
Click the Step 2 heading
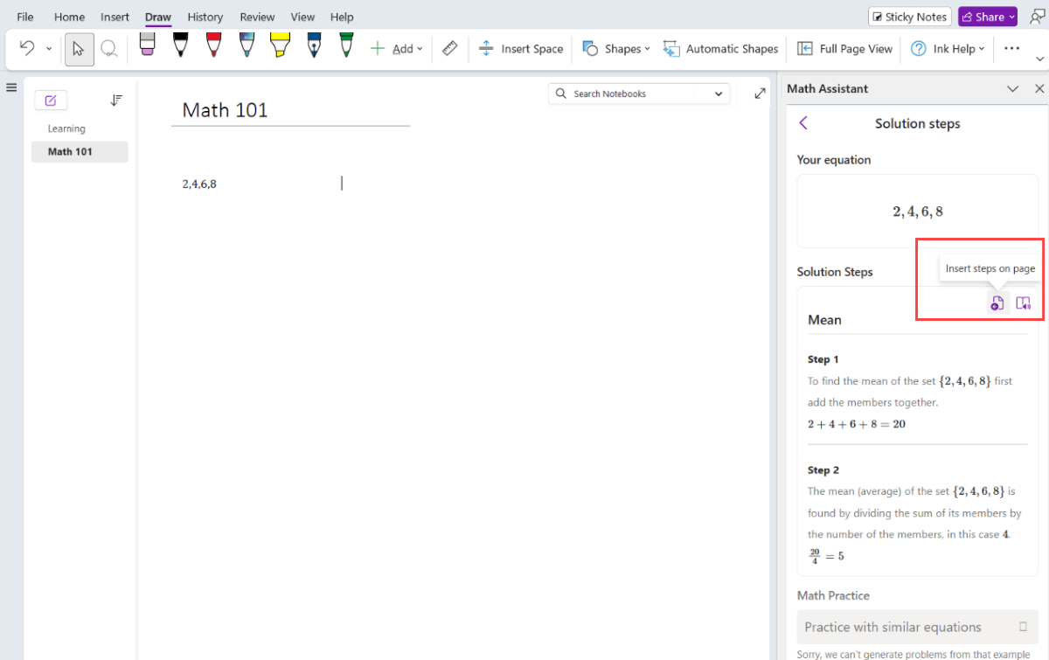tap(823, 470)
